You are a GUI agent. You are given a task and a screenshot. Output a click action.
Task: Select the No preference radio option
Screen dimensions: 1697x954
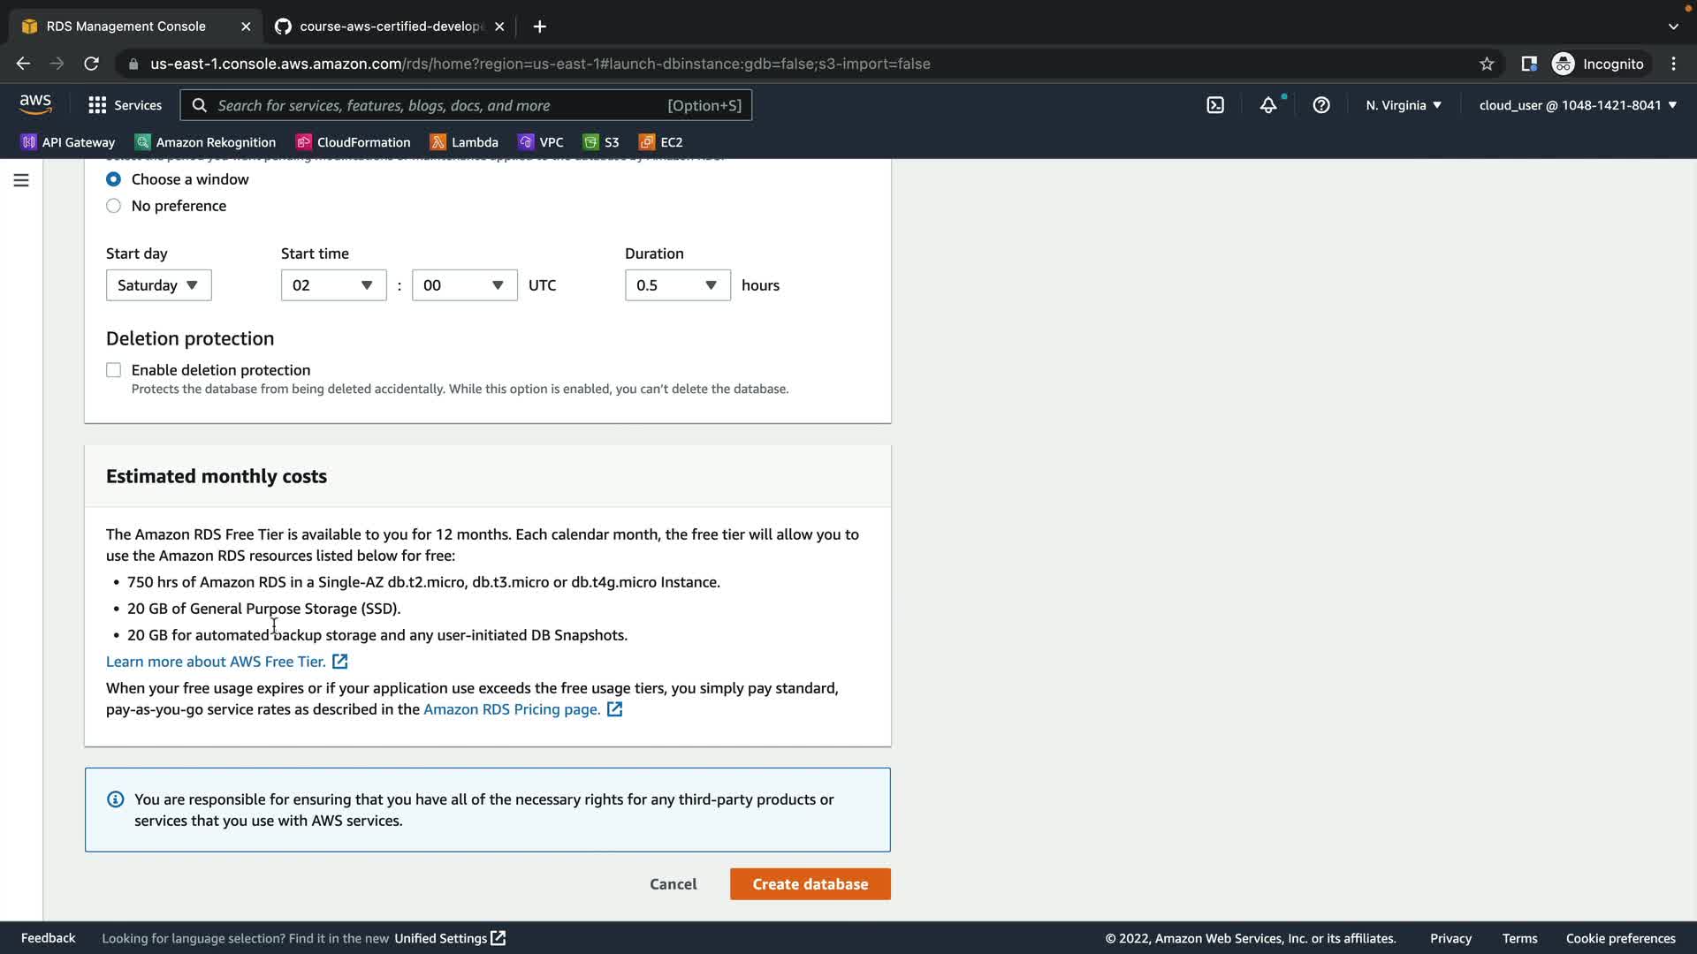pos(114,206)
